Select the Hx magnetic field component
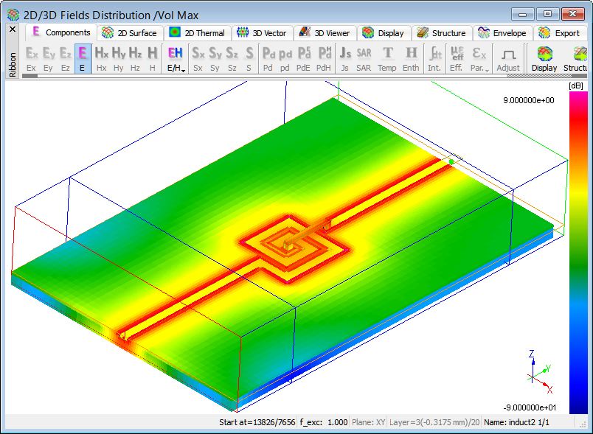593x434 pixels. pyautogui.click(x=102, y=58)
